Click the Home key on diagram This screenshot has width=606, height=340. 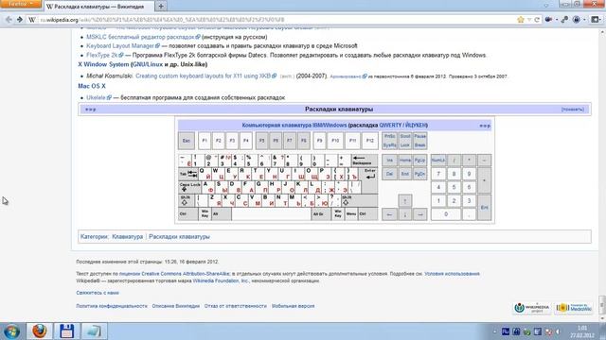pos(404,161)
